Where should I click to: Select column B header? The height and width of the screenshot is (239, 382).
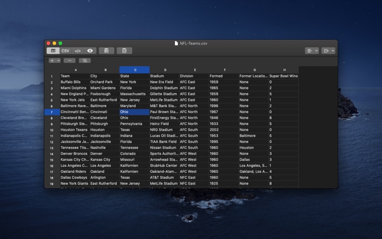(x=106, y=70)
